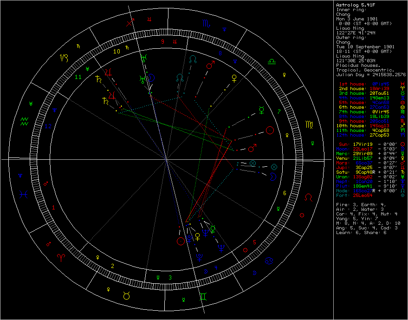Click the red Leo glyph on the zodiac wheel
This screenshot has height=320, width=408.
pos(308,198)
